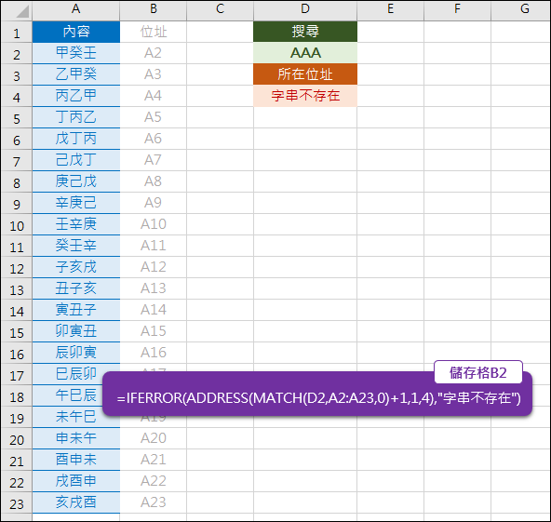Select the A14 address cell
This screenshot has width=551, height=522.
pyautogui.click(x=154, y=310)
